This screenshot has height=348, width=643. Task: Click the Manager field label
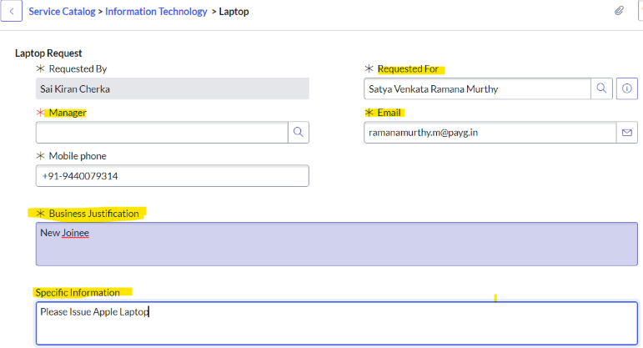tap(67, 112)
